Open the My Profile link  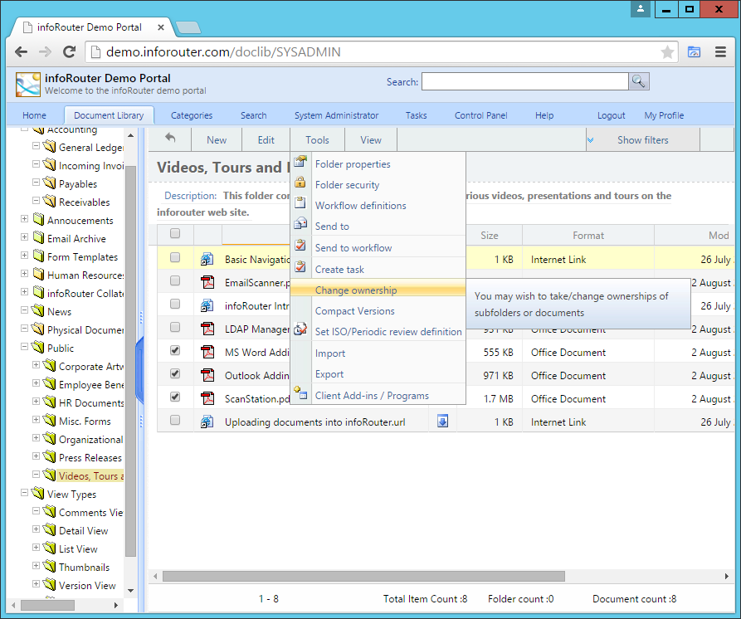[664, 115]
